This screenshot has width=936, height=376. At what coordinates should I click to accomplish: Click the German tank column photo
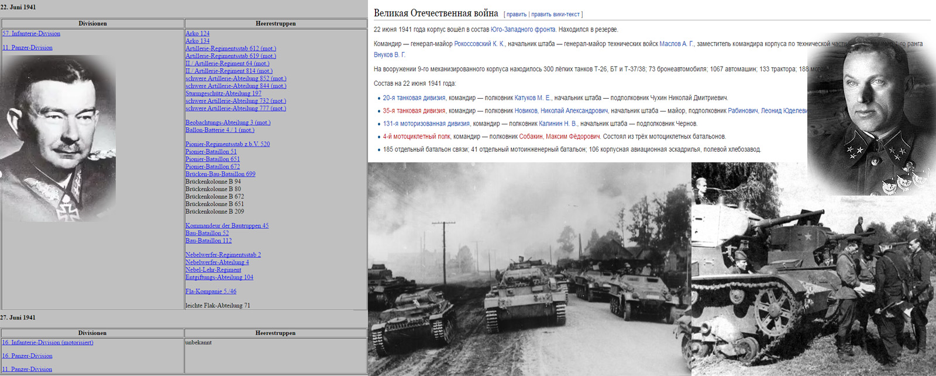pyautogui.click(x=529, y=269)
